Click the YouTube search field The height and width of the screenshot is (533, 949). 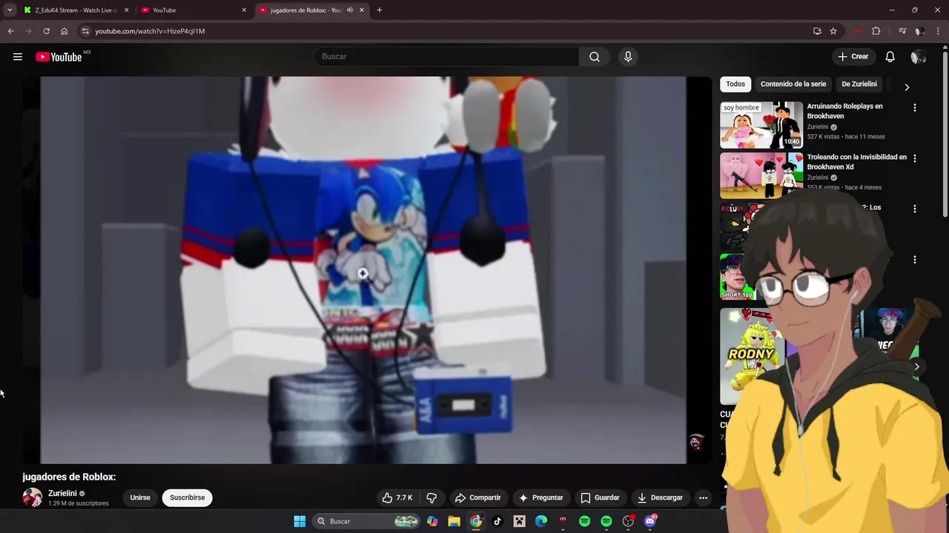click(x=446, y=57)
